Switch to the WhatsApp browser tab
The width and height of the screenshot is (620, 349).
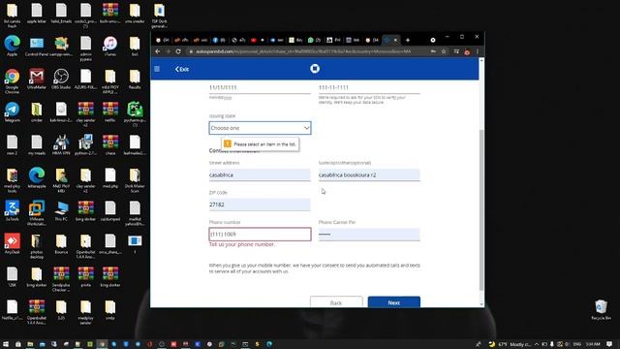[x=314, y=40]
